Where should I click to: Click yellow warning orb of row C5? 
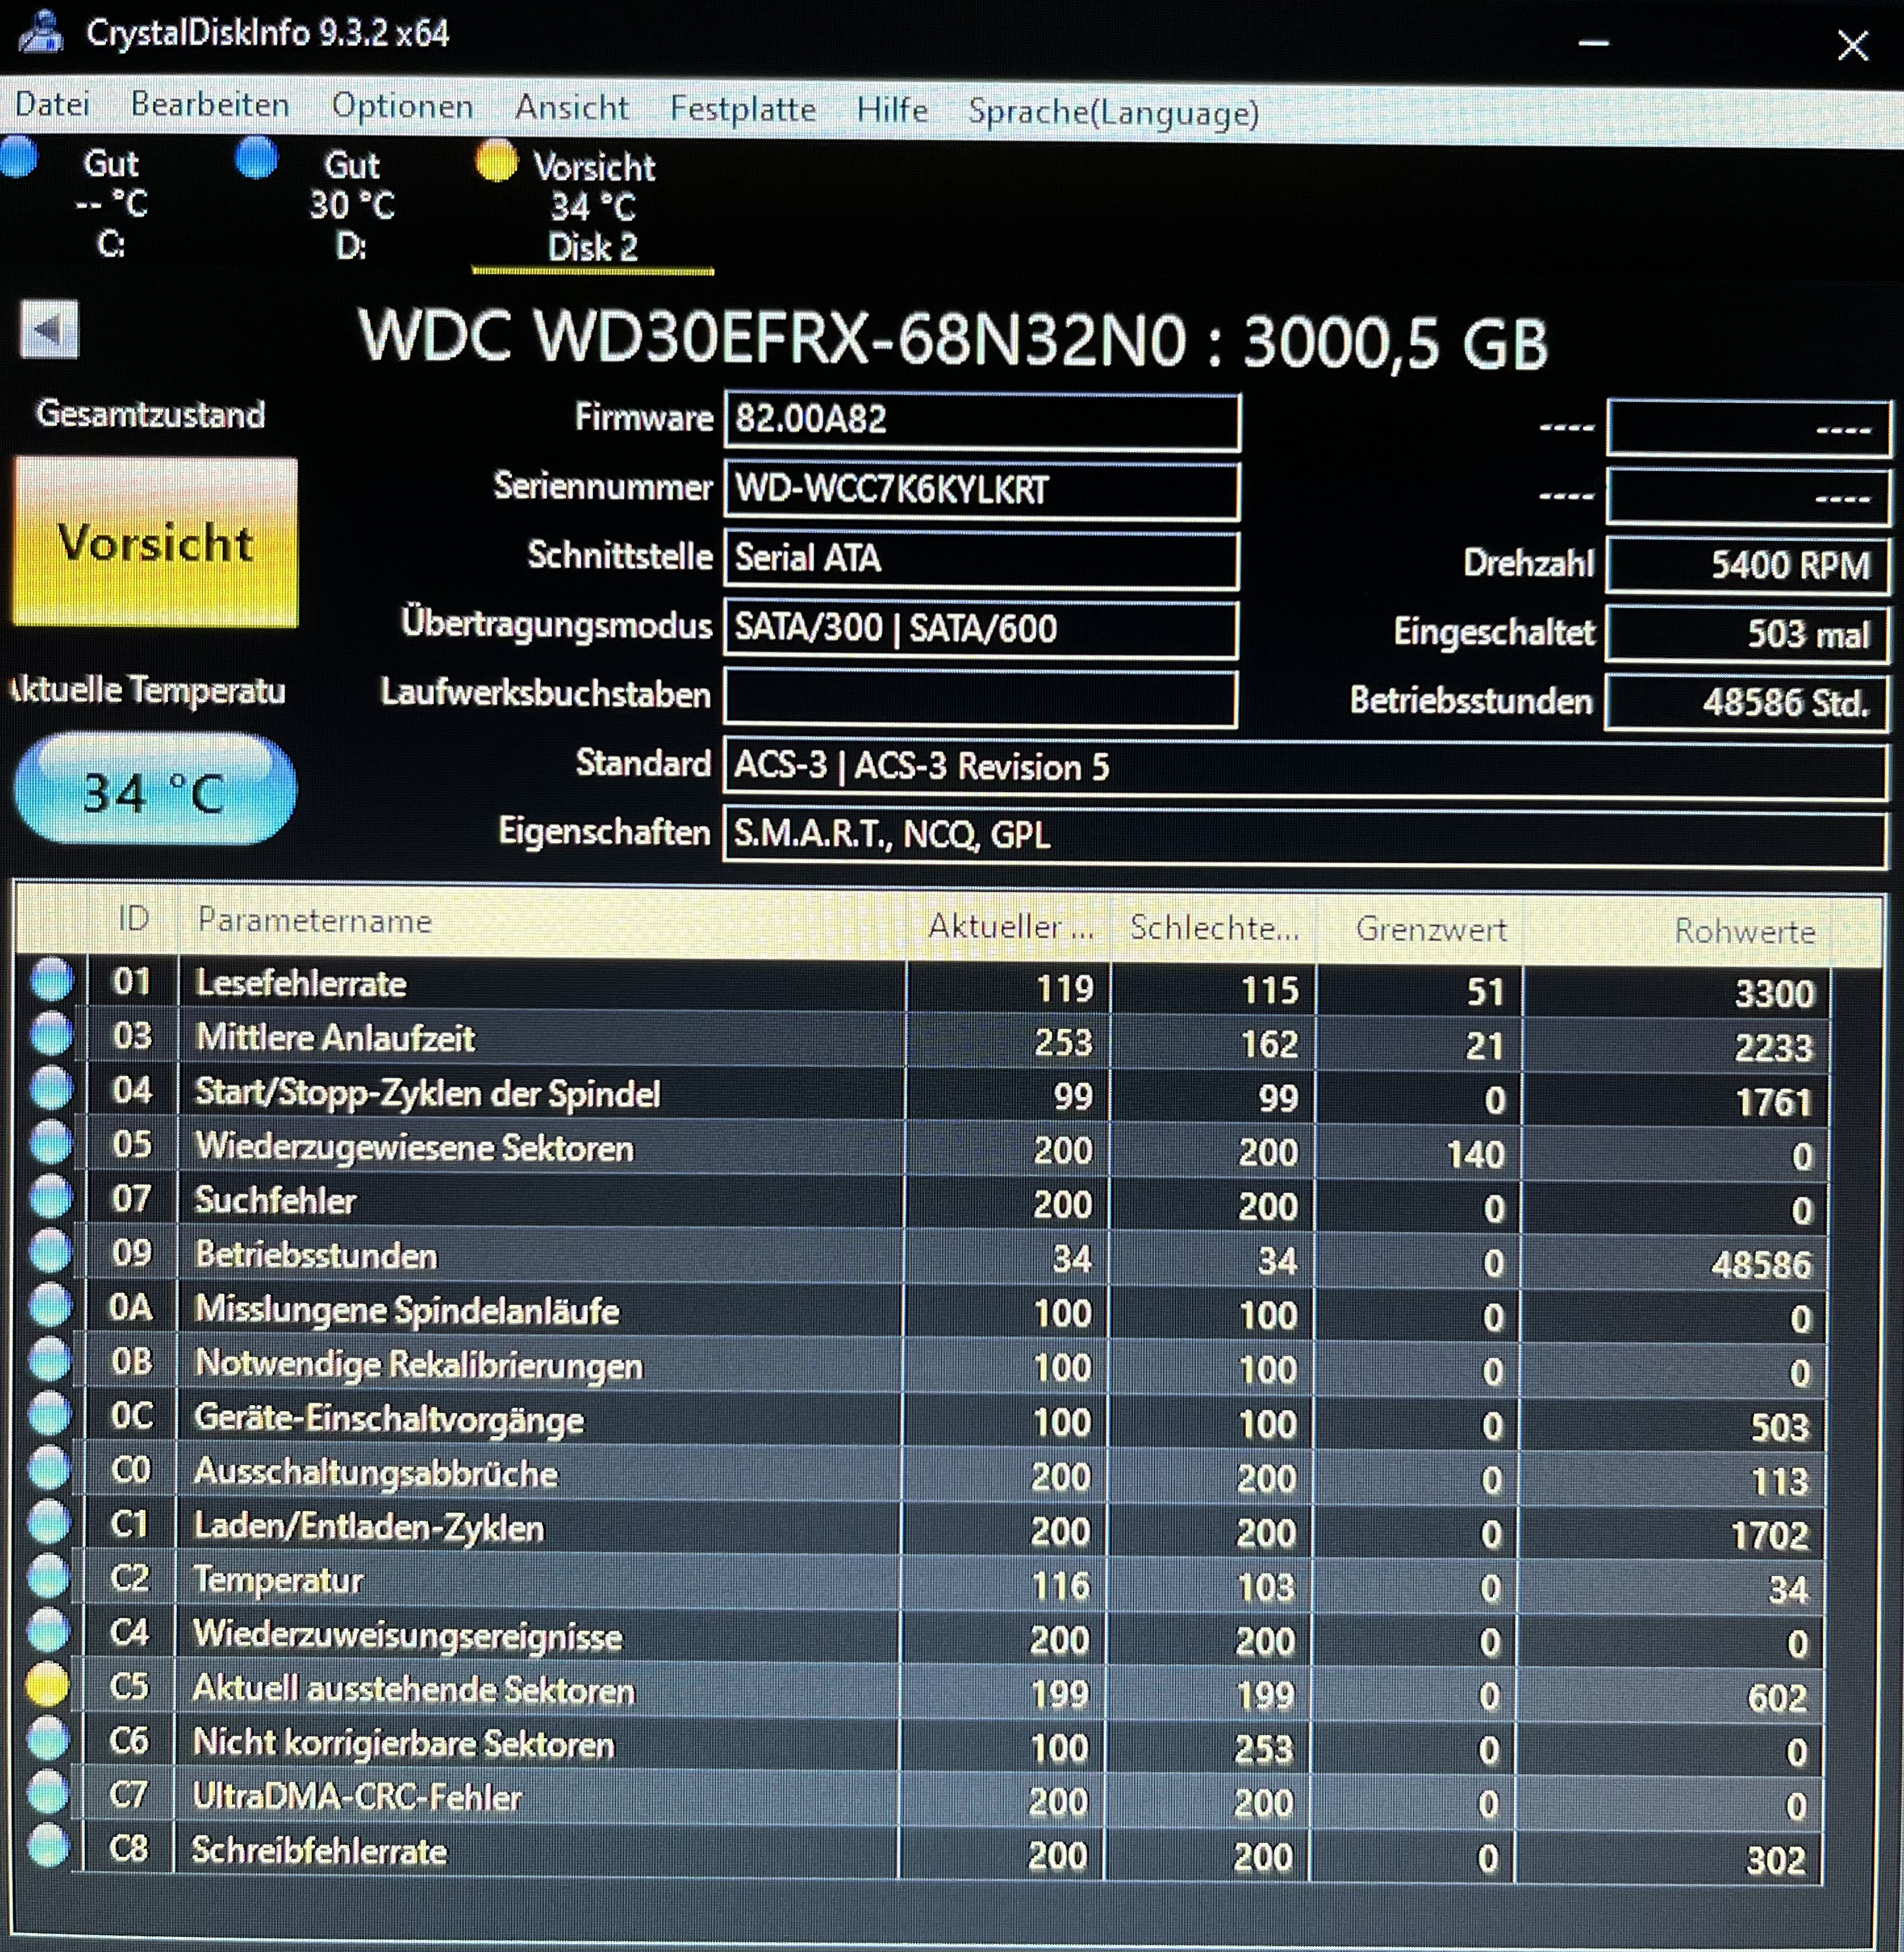[47, 1684]
